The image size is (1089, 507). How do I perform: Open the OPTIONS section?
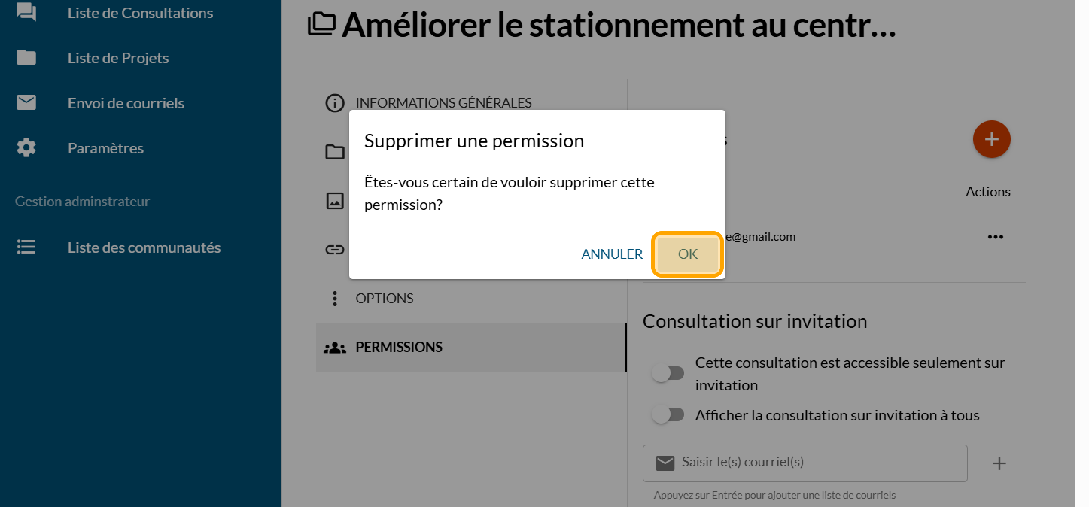pyautogui.click(x=385, y=299)
